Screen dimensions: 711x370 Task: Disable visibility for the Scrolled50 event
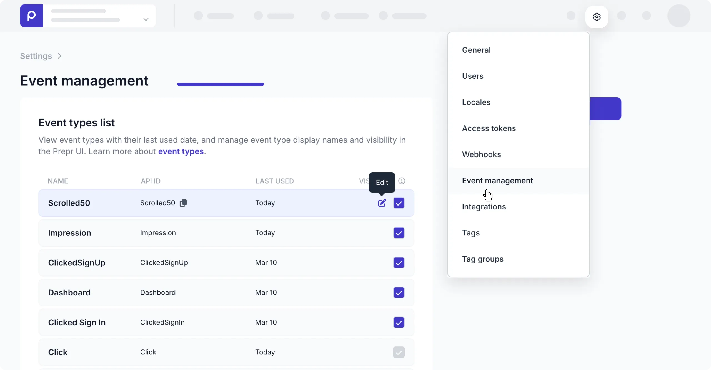click(x=399, y=203)
